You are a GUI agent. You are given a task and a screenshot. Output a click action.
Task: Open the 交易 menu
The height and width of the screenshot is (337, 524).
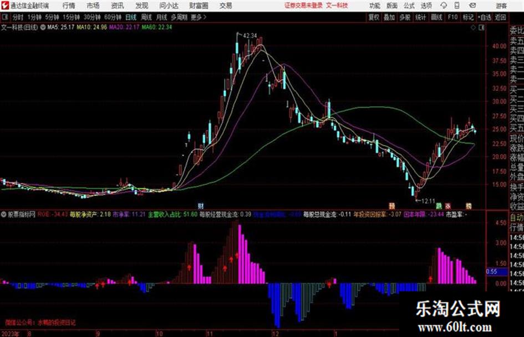pyautogui.click(x=226, y=6)
